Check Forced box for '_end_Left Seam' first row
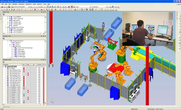This screenshot has width=181, height=110. pos(39,79)
